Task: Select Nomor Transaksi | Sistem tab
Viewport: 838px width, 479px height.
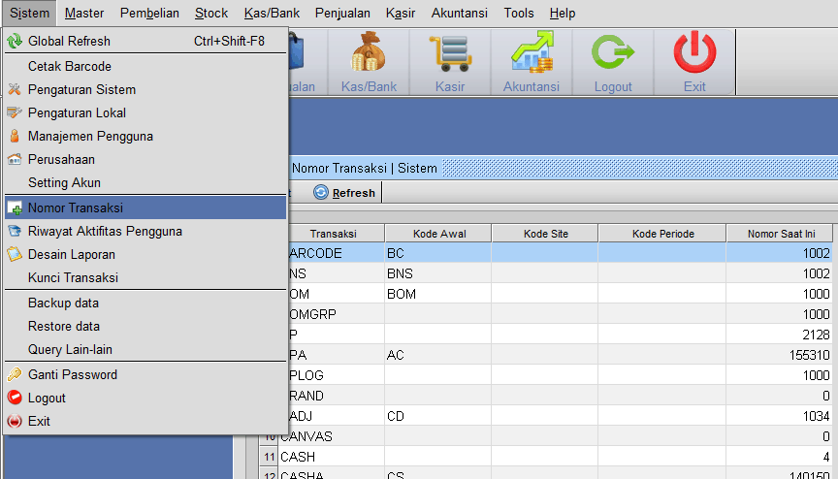Action: point(365,168)
